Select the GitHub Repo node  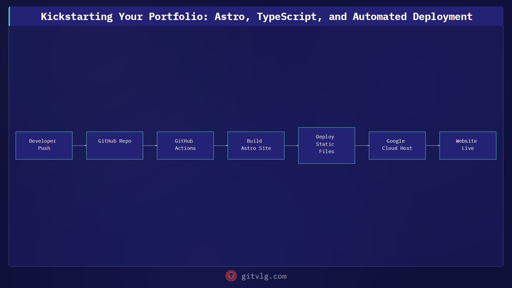pos(115,146)
